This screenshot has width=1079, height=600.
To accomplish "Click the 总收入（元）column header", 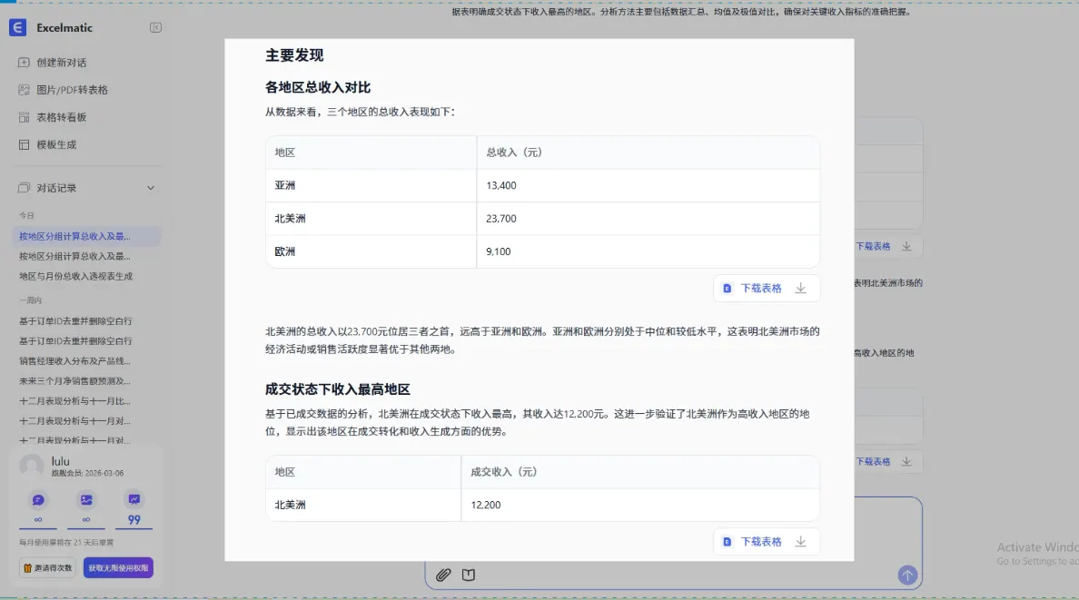I will (x=648, y=152).
